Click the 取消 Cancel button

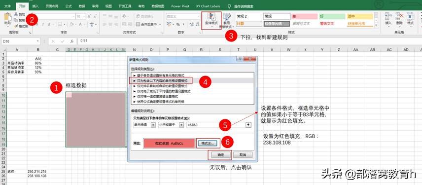243,155
